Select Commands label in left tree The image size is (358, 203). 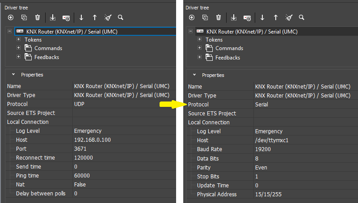coord(48,48)
